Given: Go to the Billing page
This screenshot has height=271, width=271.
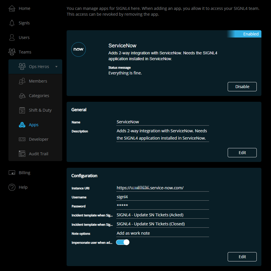Looking at the screenshot, I should pos(24,173).
